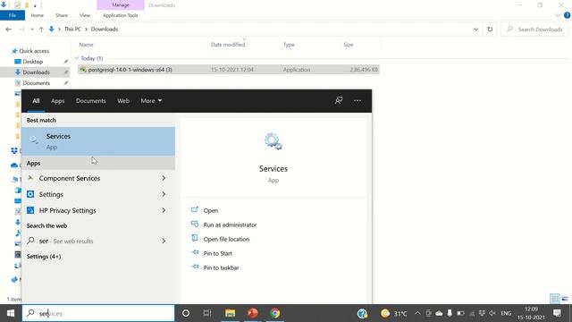The height and width of the screenshot is (322, 572).
Task: Expand HP Privacy Settings arrow
Action: click(x=164, y=210)
